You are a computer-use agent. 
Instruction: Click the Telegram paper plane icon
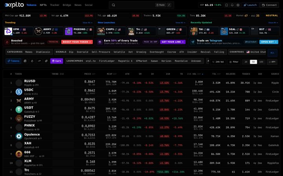(x=193, y=42)
